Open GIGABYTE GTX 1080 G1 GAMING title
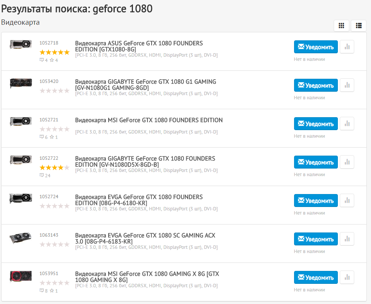 (x=146, y=84)
